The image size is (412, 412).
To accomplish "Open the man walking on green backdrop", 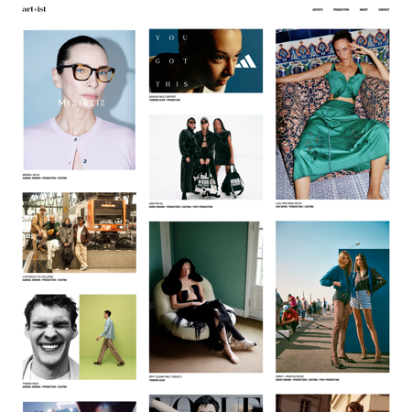I will (108, 337).
